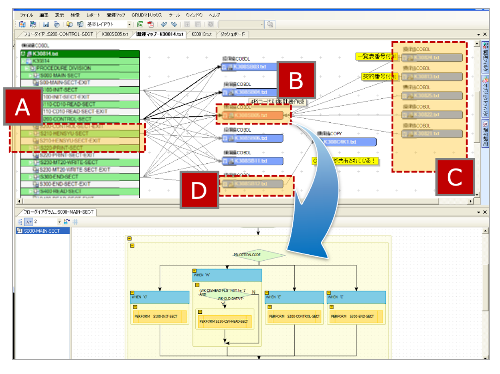Switch to the K30813.txt tab
This screenshot has width=500, height=374.
tap(201, 34)
